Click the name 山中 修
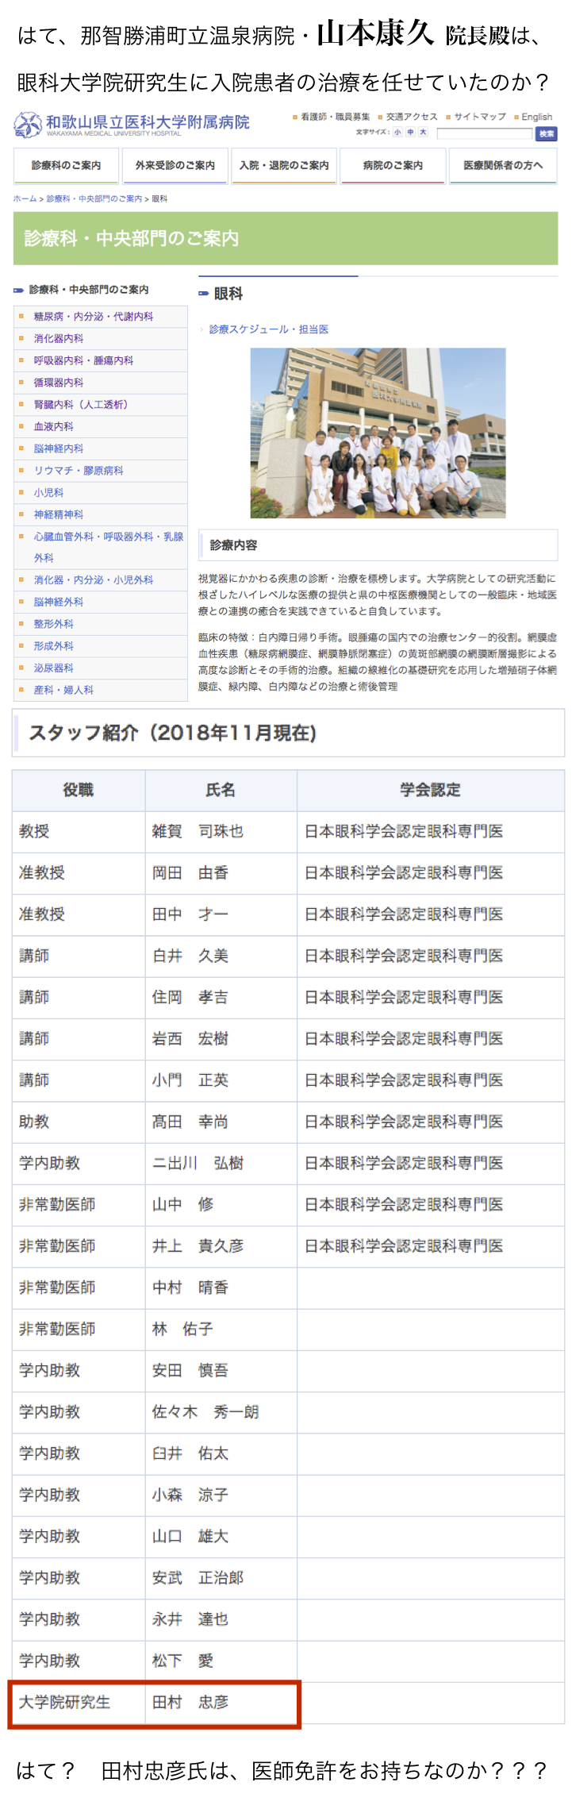The height and width of the screenshot is (1813, 572). [182, 1205]
